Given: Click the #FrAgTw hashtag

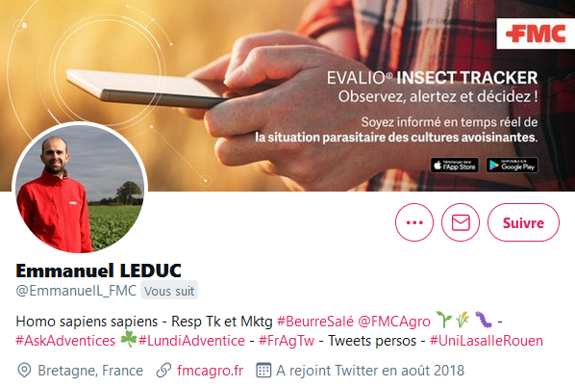Looking at the screenshot, I should pyautogui.click(x=287, y=341).
